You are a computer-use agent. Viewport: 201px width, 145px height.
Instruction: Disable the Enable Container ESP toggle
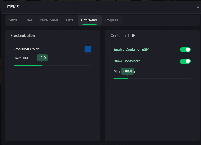click(185, 50)
